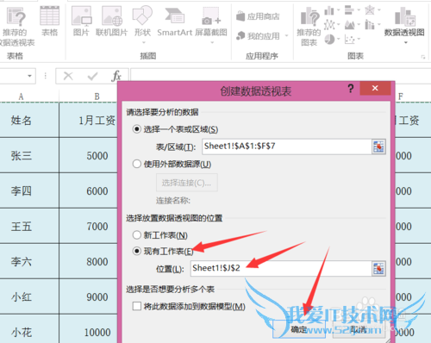Click the cell "小花"
431x343 pixels.
(x=29, y=329)
